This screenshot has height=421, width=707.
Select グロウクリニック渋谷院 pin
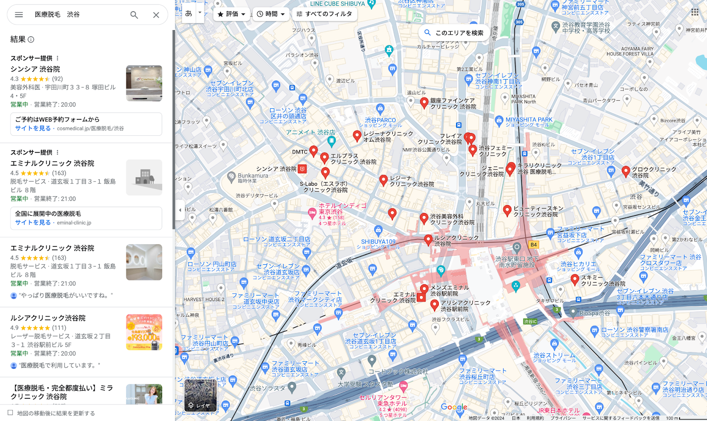pyautogui.click(x=626, y=171)
